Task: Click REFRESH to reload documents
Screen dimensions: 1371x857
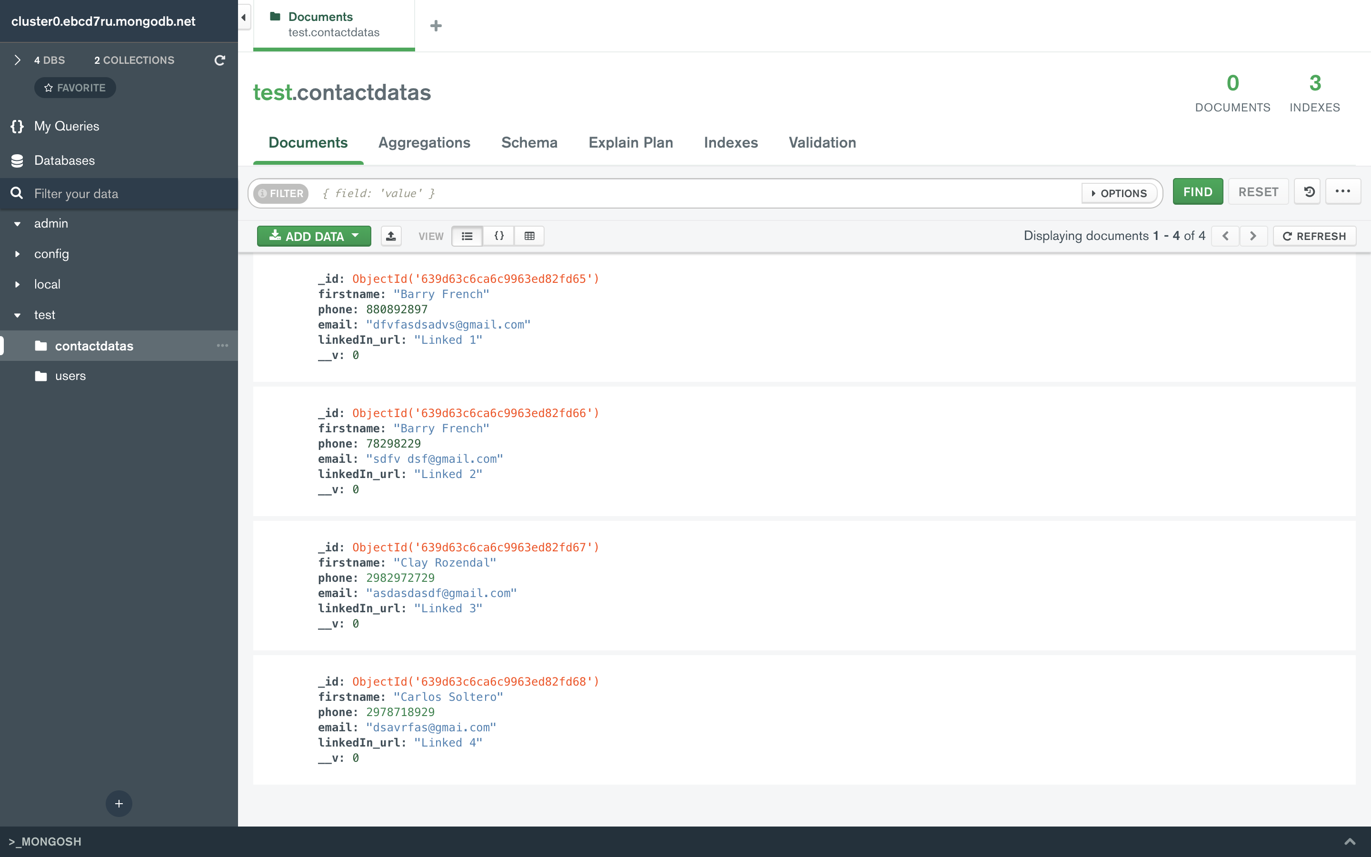Action: point(1314,236)
